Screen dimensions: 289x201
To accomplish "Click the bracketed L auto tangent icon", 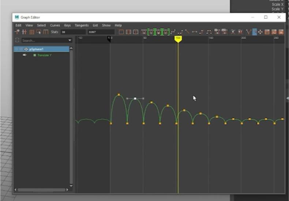I will (151, 32).
